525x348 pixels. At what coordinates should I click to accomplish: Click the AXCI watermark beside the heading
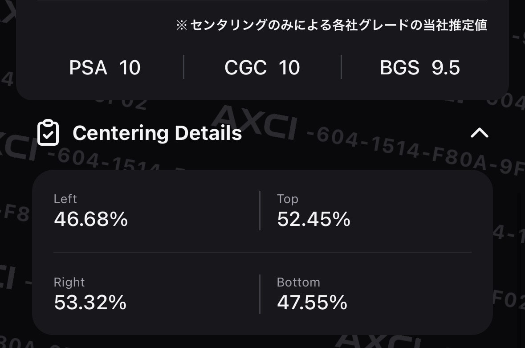click(x=254, y=123)
